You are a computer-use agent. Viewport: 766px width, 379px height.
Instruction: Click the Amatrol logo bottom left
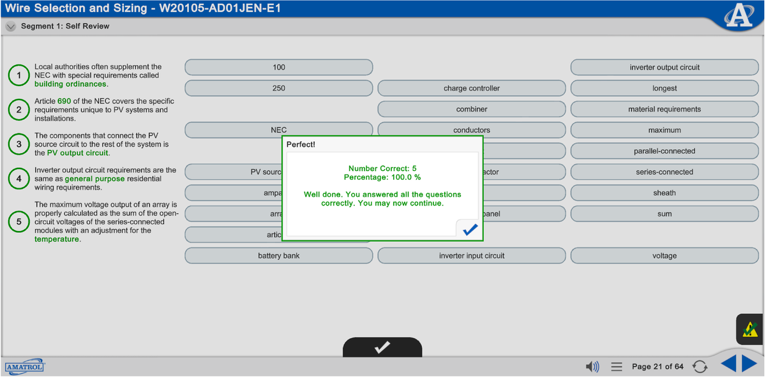[x=25, y=368]
